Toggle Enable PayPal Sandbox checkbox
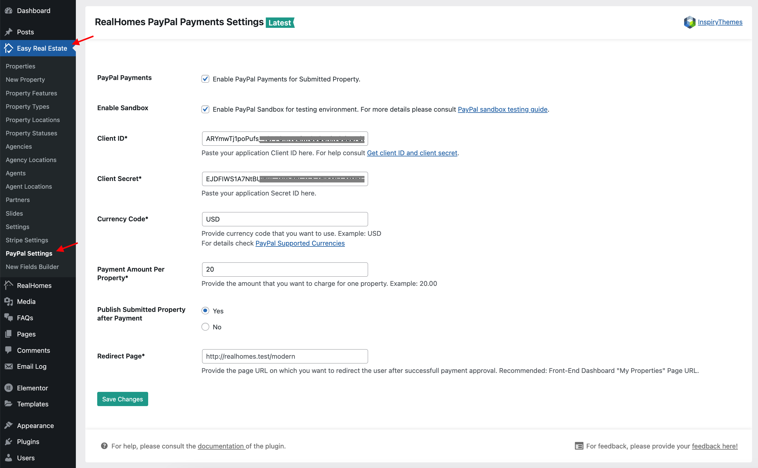Image resolution: width=758 pixels, height=468 pixels. pos(205,109)
